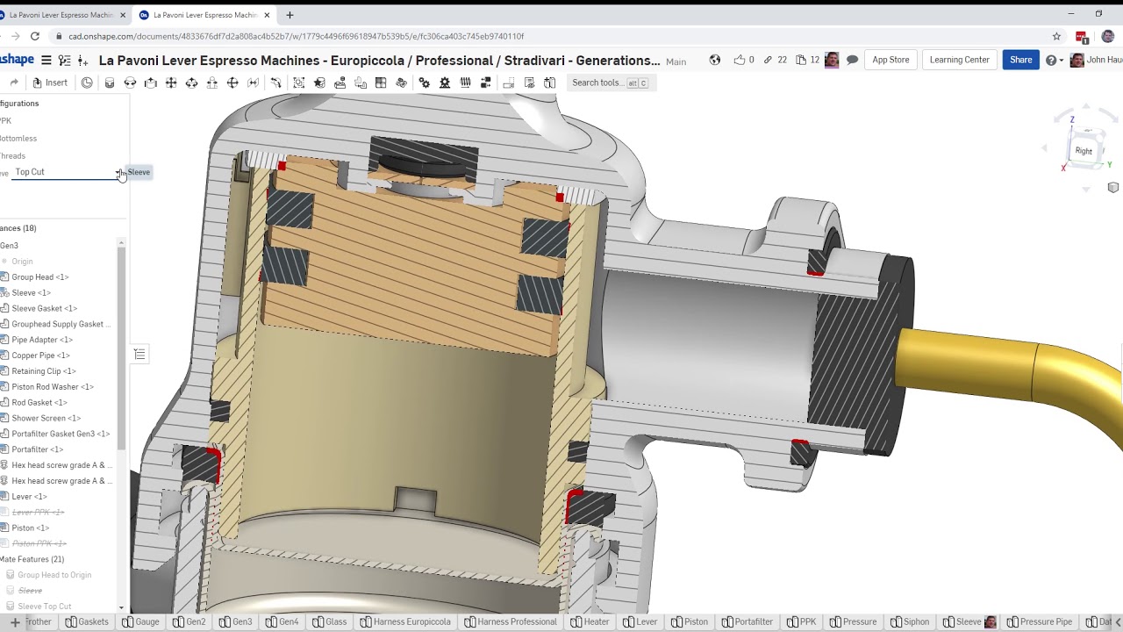Image resolution: width=1123 pixels, height=632 pixels.
Task: Select the parallel mate icon
Action: [x=253, y=83]
